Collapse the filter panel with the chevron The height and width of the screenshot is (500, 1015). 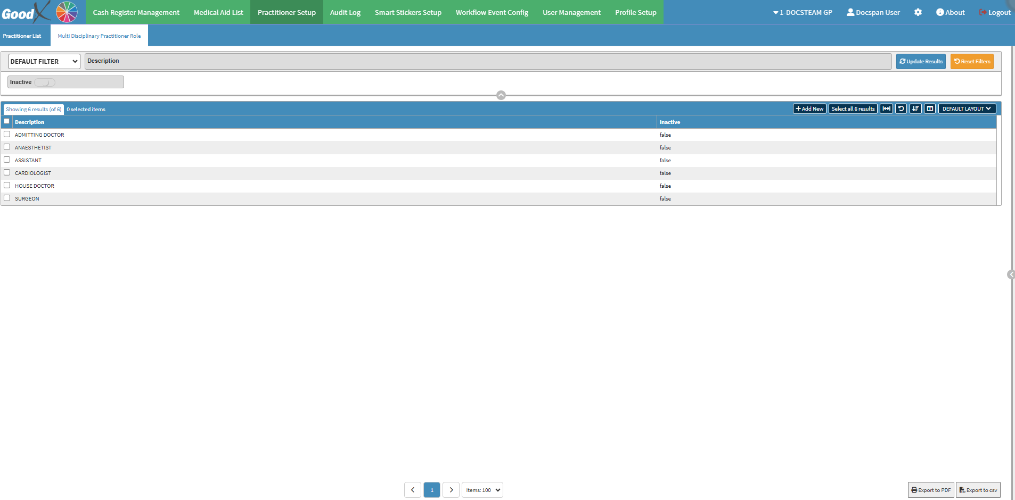501,95
